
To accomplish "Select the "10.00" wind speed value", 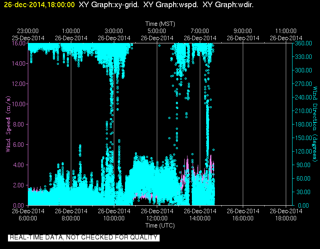I will (x=19, y=104).
